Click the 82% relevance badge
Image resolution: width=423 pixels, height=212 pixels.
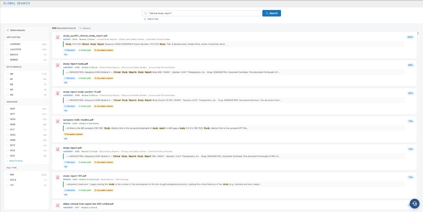[410, 93]
